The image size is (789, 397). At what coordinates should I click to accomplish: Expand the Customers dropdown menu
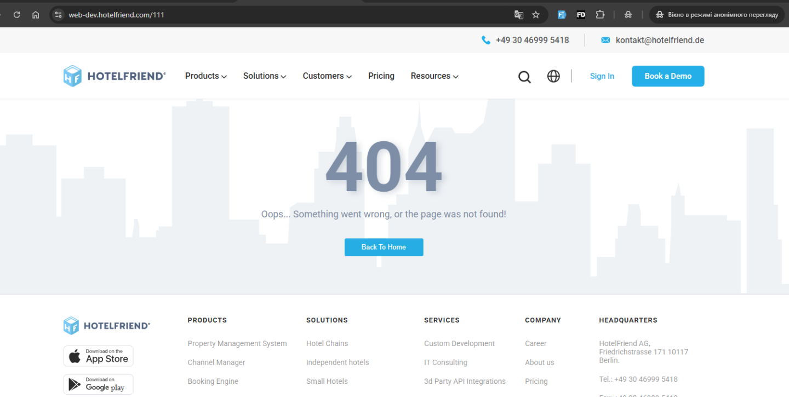pyautogui.click(x=327, y=76)
